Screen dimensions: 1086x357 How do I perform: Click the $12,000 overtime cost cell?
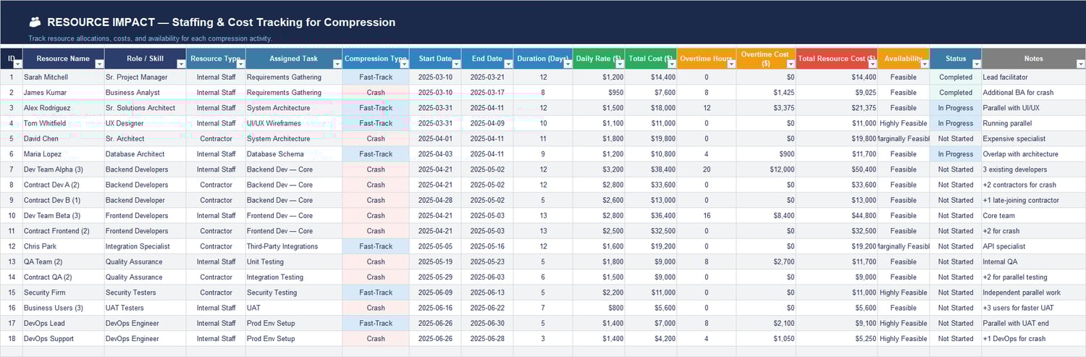point(767,169)
